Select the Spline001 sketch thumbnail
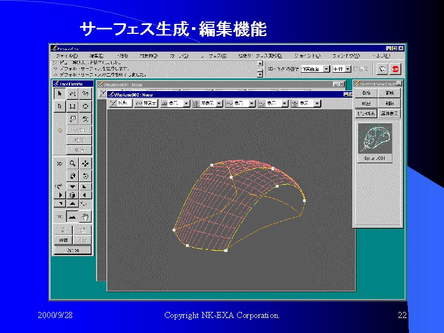 click(375, 139)
